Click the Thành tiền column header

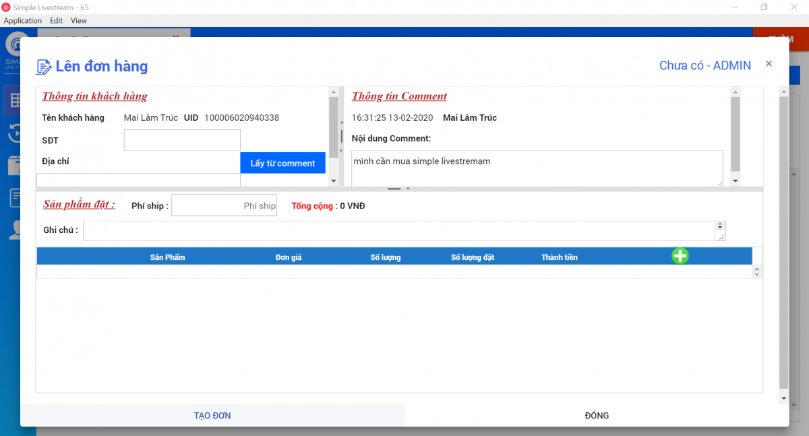(x=560, y=257)
